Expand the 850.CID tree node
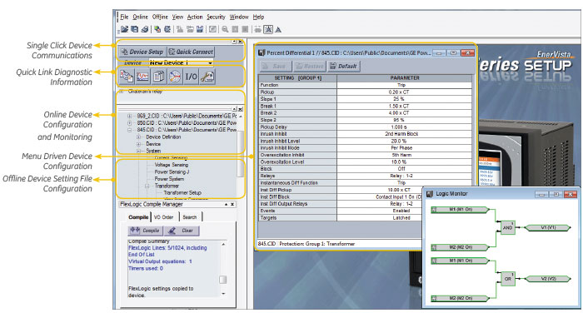Image resolution: width=583 pixels, height=318 pixels. click(x=129, y=123)
